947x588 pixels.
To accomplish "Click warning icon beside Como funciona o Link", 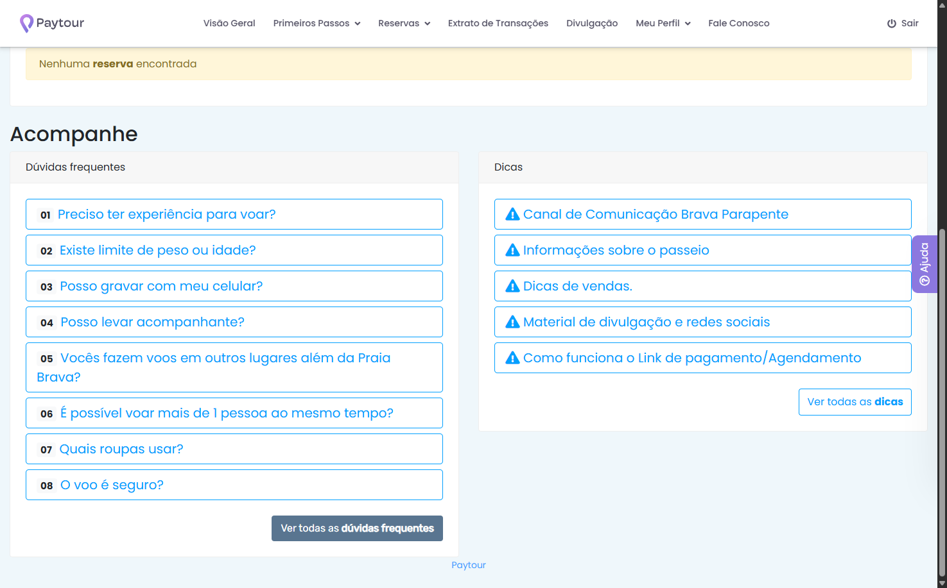I will (512, 358).
